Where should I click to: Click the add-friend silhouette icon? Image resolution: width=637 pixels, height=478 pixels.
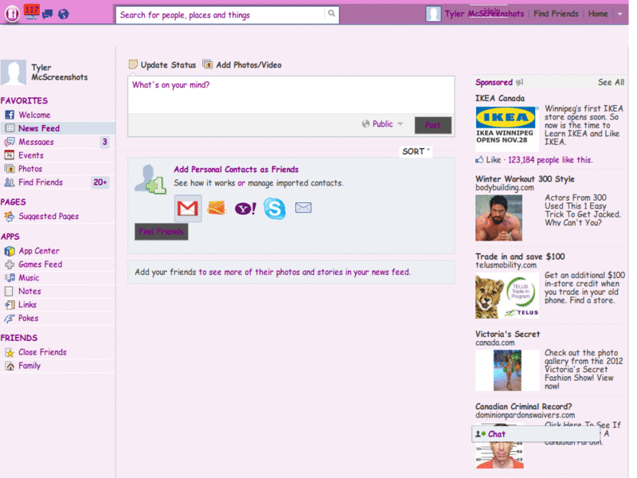click(x=150, y=179)
